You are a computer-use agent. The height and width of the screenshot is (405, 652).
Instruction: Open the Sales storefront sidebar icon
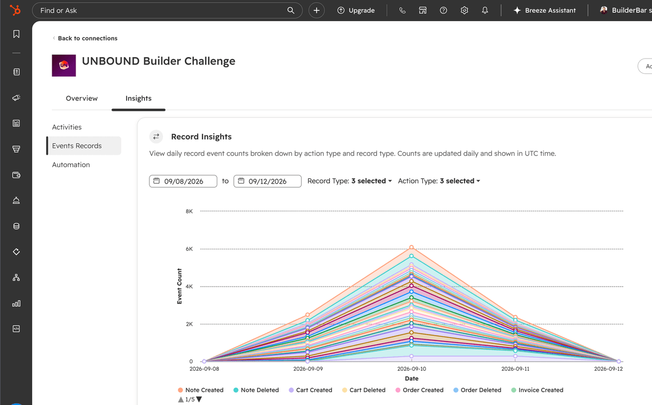tap(16, 149)
